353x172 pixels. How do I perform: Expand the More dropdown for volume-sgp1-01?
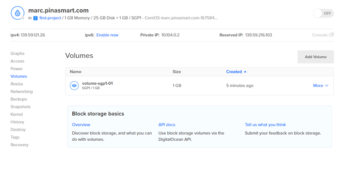[x=321, y=86]
